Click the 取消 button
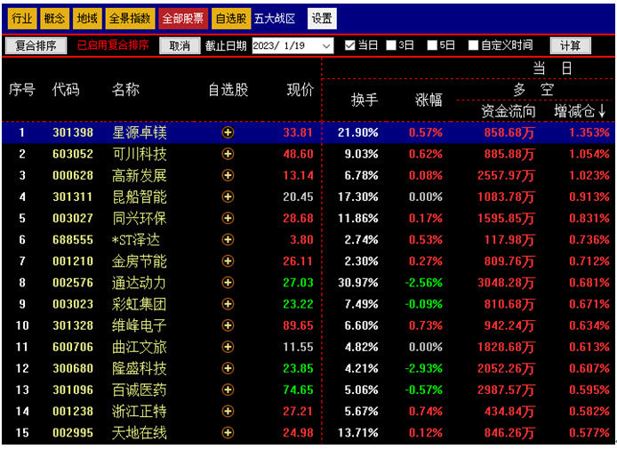 click(180, 45)
